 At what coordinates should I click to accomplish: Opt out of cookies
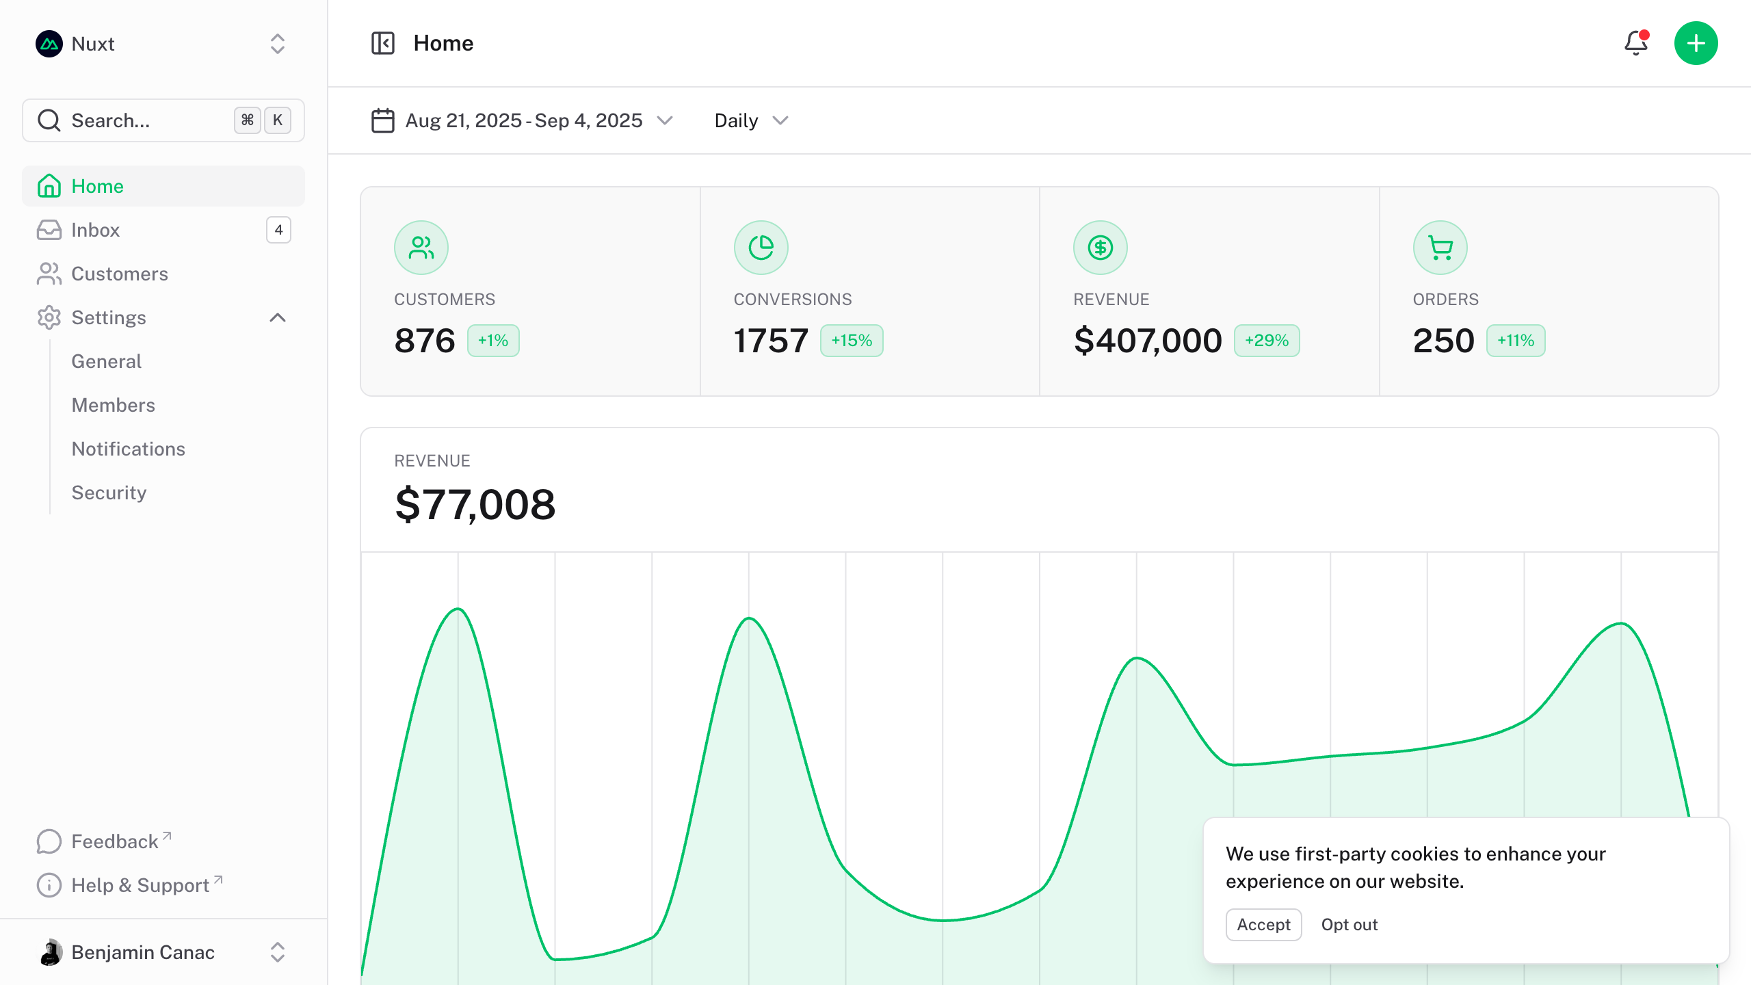pos(1349,924)
